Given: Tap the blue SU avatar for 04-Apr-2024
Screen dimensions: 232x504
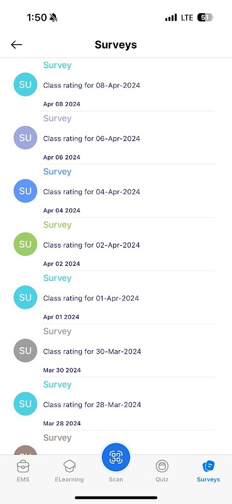Looking at the screenshot, I should click(25, 191).
